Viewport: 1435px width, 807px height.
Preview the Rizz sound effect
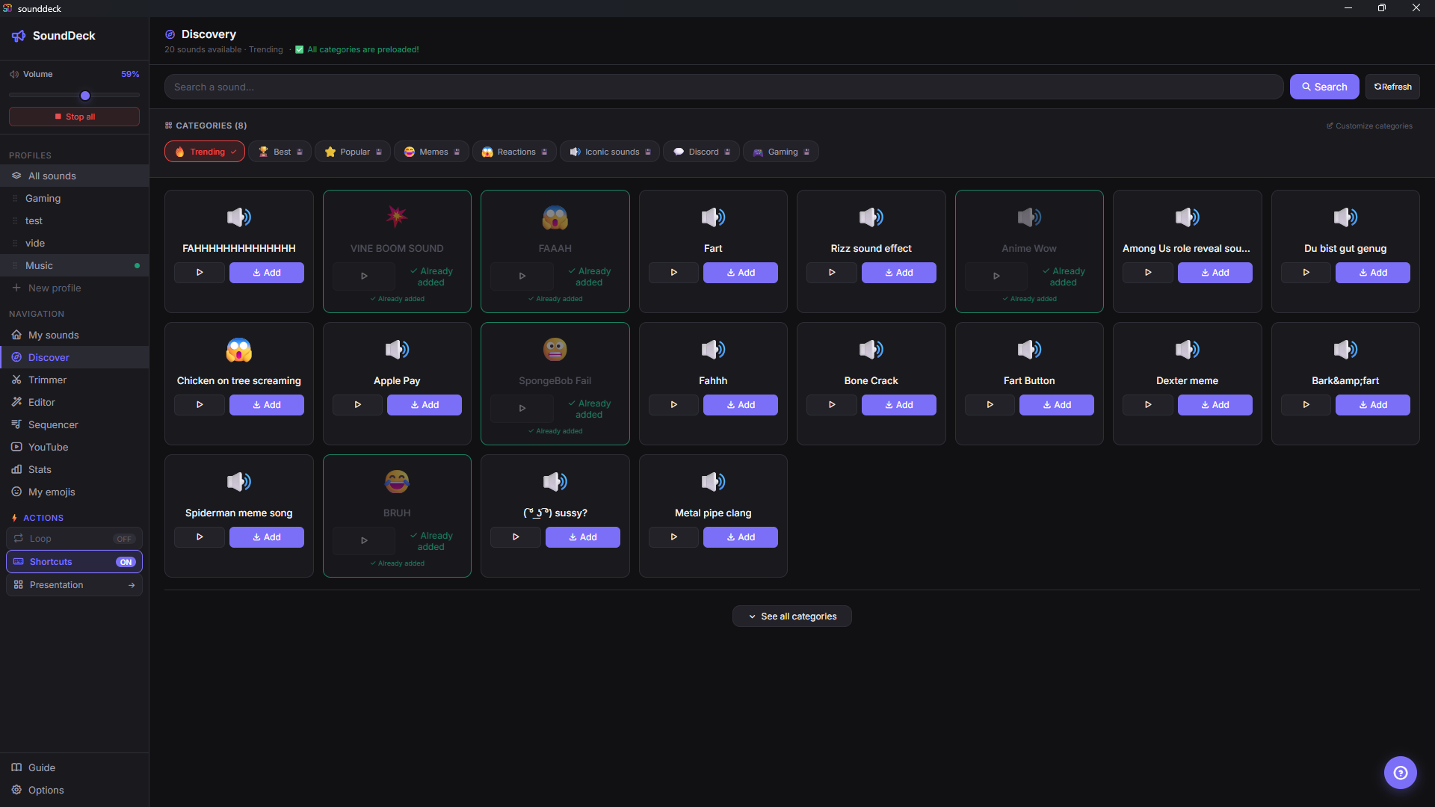(832, 273)
